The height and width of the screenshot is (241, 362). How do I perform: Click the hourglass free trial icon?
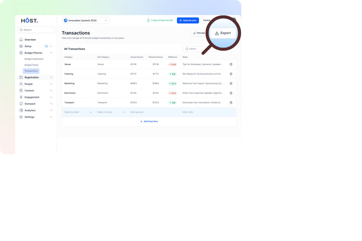(148, 20)
